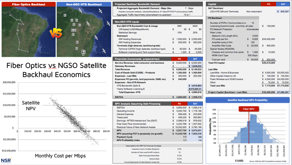This screenshot has width=292, height=165.
Task: Select the Corporate Income Tax Rate 21% value
Action: point(179,149)
